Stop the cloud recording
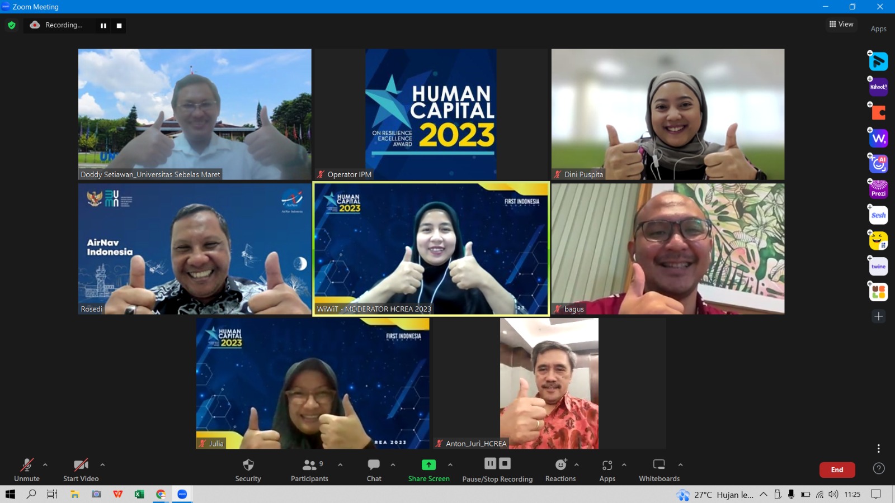The image size is (895, 503). (119, 26)
